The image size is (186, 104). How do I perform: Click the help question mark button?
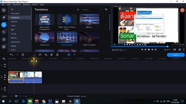pos(182,10)
